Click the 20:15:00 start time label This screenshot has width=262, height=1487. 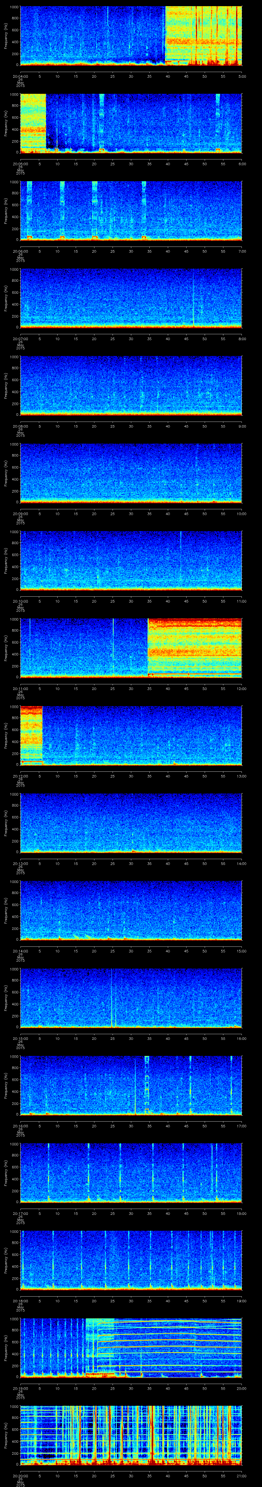click(20, 1038)
